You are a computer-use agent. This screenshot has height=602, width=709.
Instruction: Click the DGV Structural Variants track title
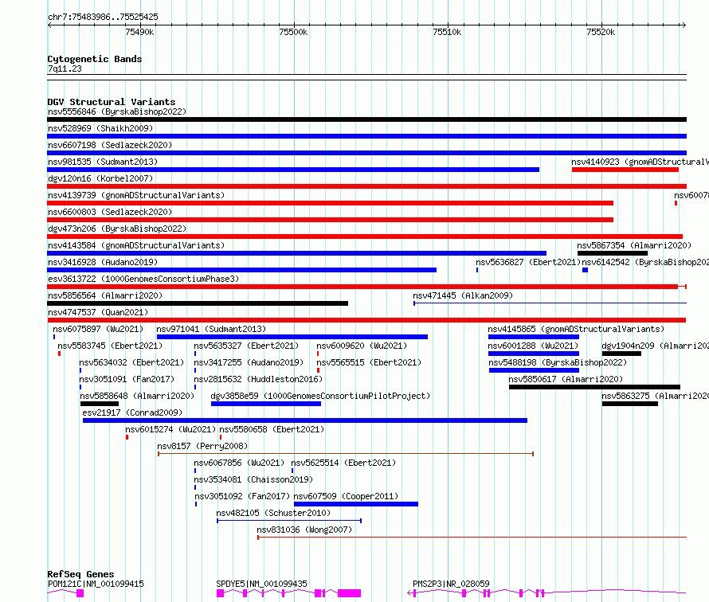[x=112, y=102]
